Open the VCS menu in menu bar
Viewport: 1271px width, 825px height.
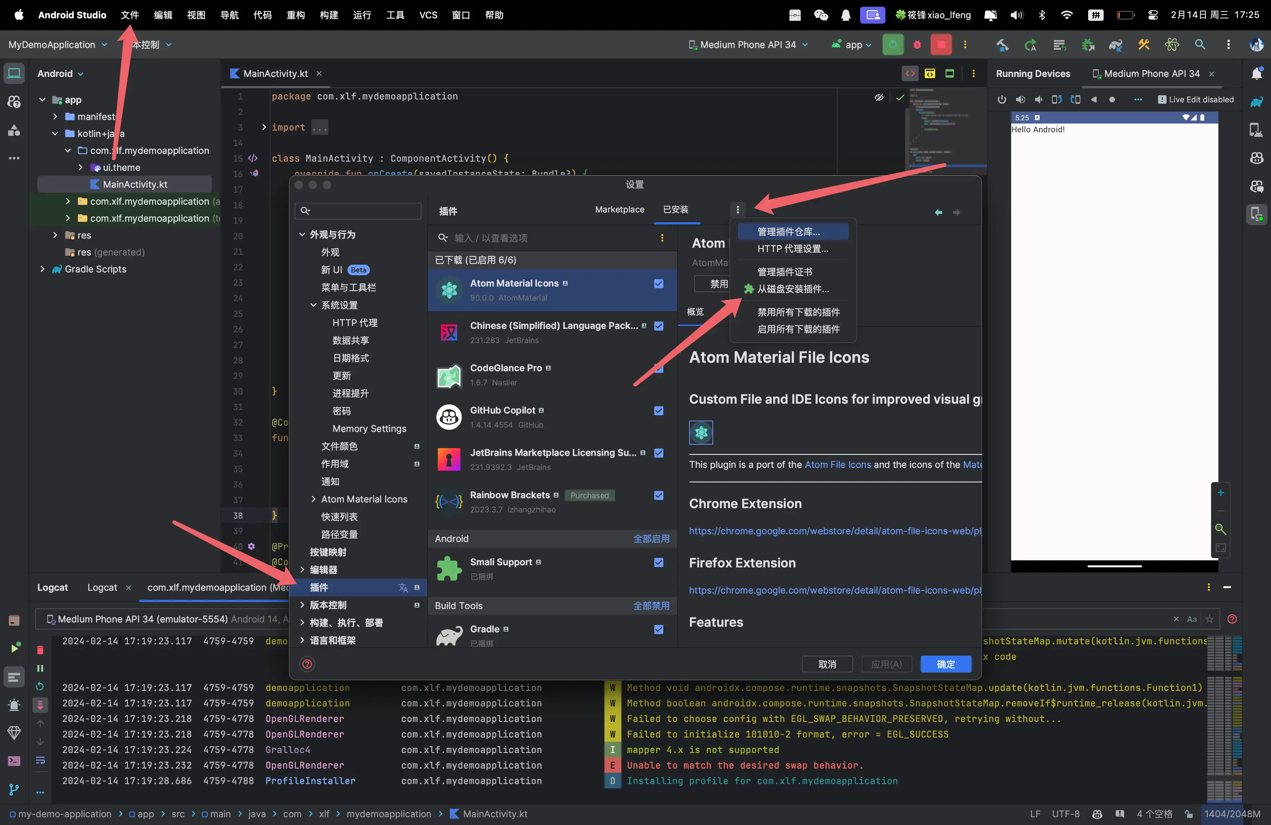[x=428, y=15]
